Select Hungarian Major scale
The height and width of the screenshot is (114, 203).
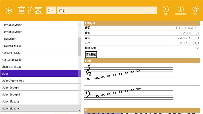(39, 60)
